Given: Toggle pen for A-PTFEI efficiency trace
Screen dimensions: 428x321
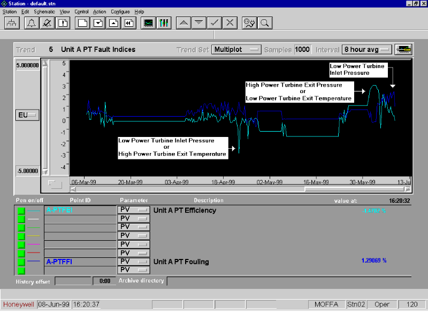Looking at the screenshot, I should 21,210.
